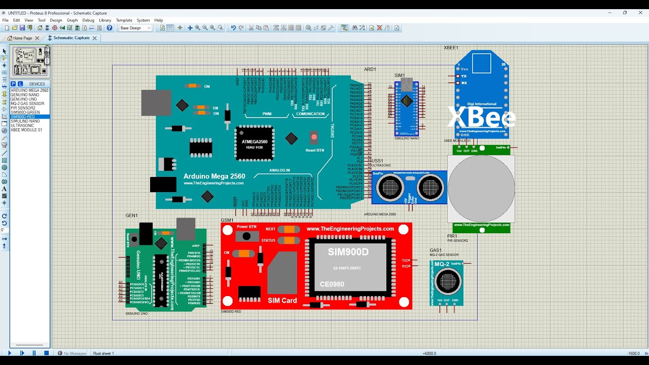The image size is (649, 365).
Task: Stop the simulation
Action: pos(46,353)
